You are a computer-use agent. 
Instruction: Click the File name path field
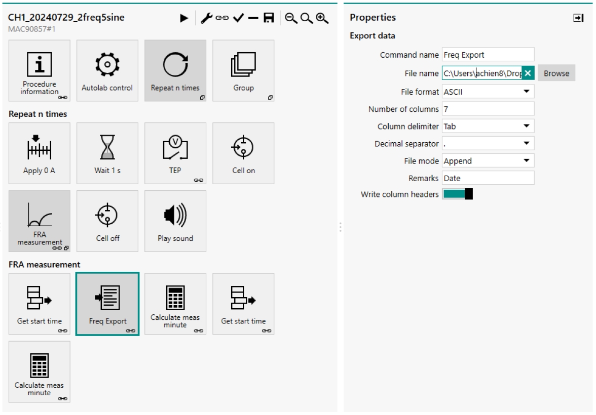(482, 73)
